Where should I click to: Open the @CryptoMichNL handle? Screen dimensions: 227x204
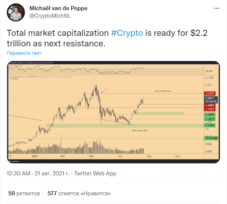coord(50,16)
